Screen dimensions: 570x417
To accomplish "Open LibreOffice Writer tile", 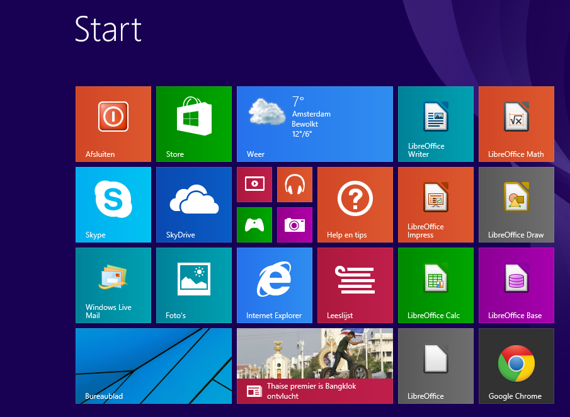I will click(436, 124).
